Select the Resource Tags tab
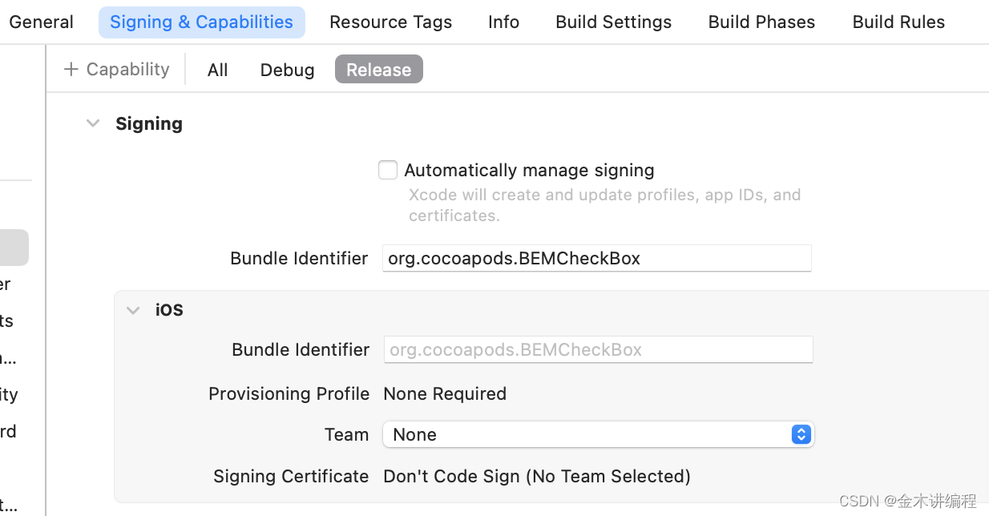The height and width of the screenshot is (516, 989). (390, 22)
